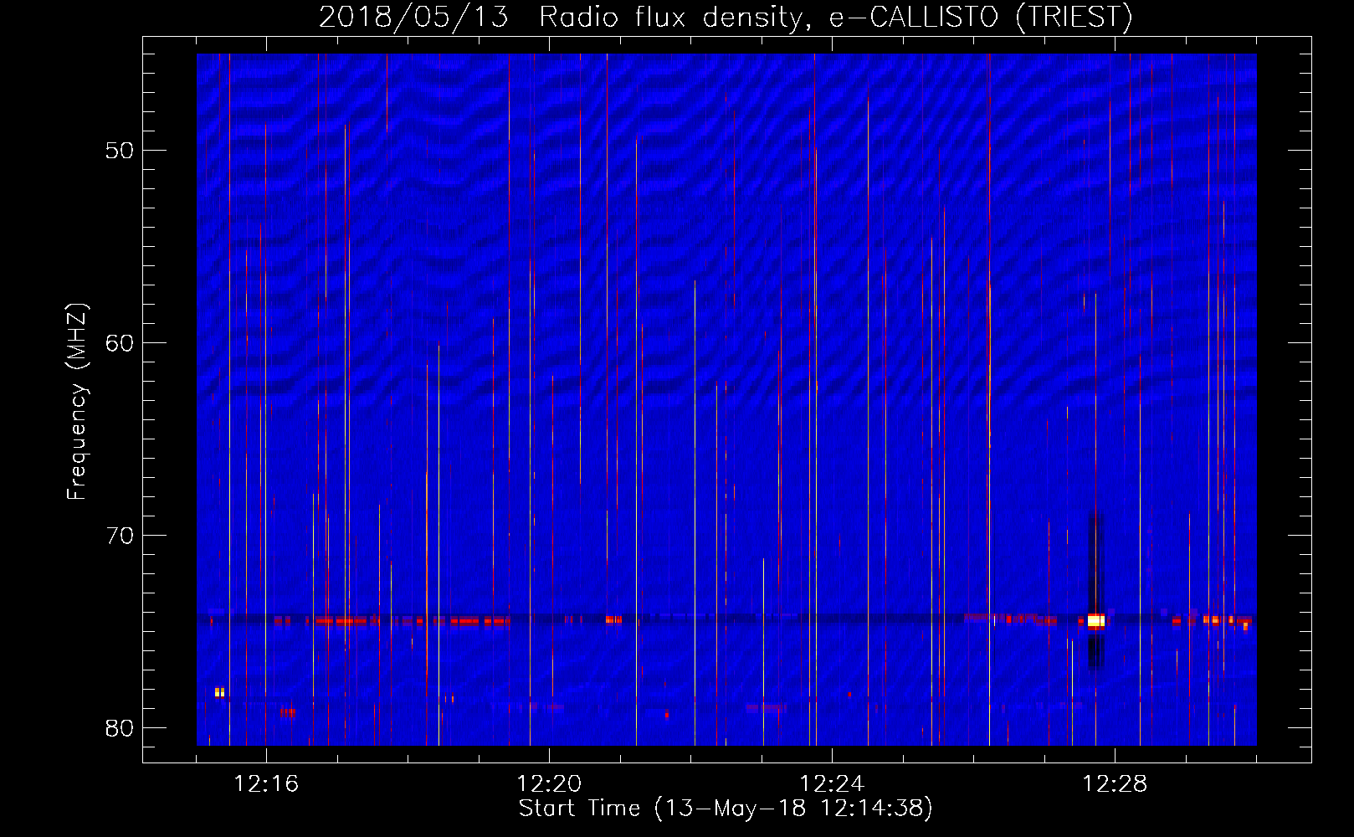
Task: Click the time tick label "12:24"
Action: (x=832, y=783)
